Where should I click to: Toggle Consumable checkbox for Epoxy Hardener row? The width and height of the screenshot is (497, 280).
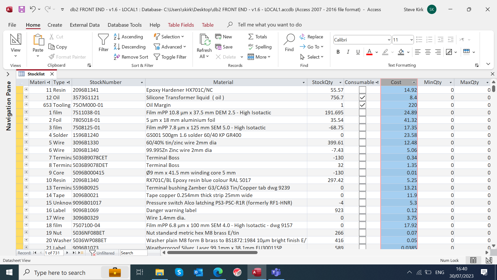click(x=362, y=90)
